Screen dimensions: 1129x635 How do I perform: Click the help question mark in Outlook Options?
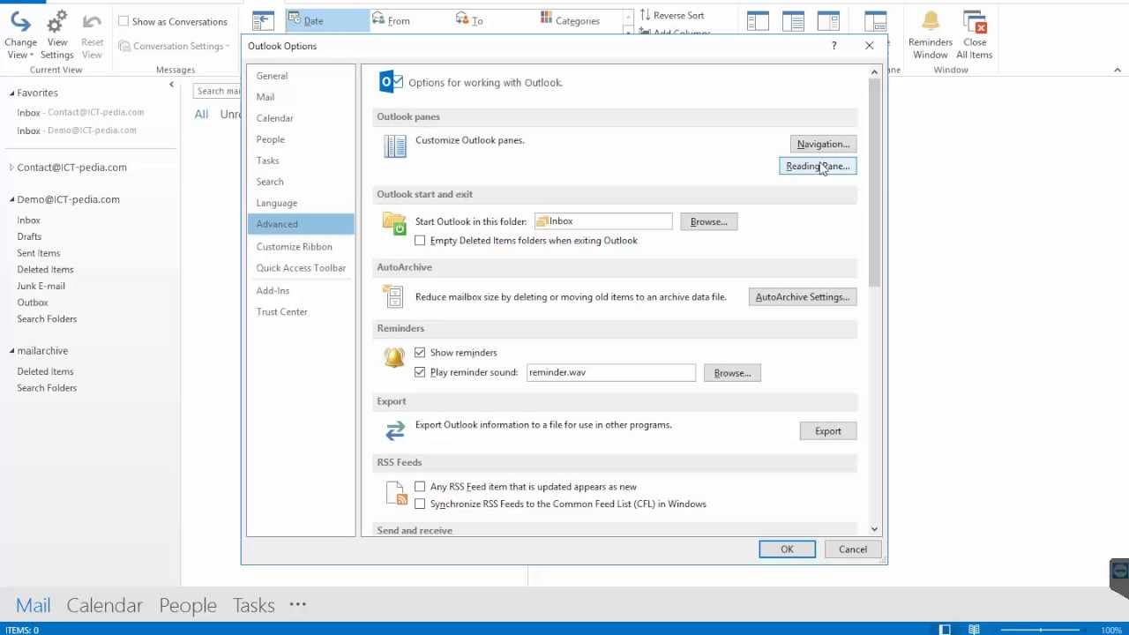click(834, 46)
